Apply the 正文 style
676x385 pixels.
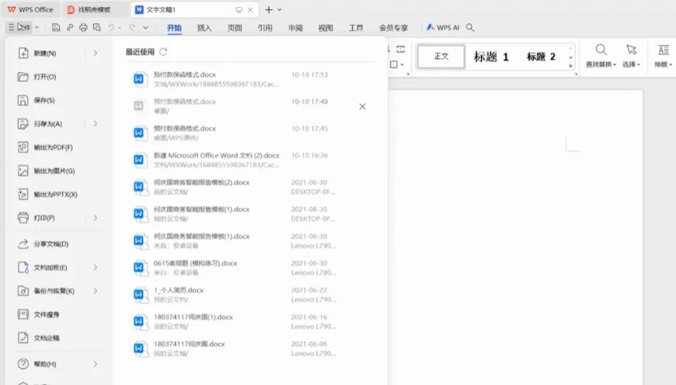click(x=441, y=57)
